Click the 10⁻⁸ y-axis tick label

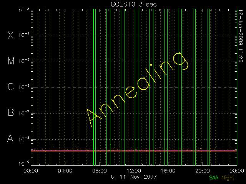[24, 139]
